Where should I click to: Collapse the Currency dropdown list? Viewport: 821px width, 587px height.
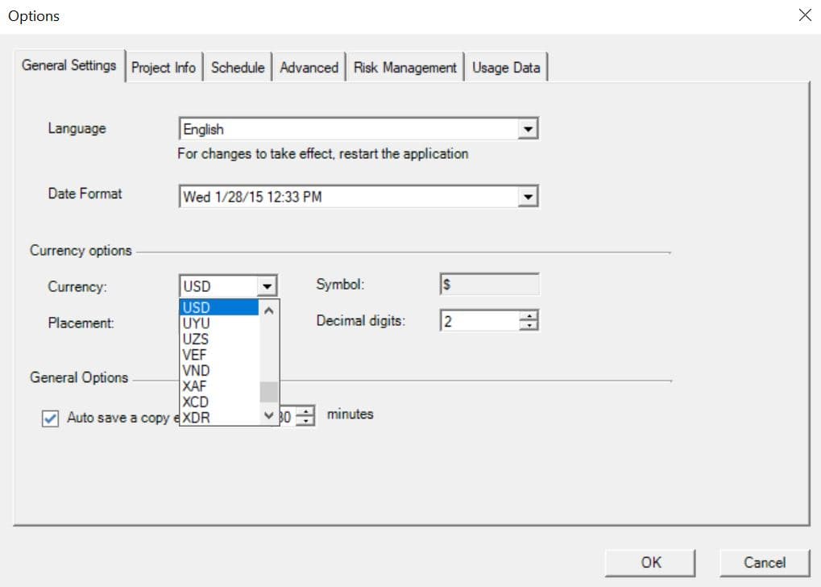268,285
